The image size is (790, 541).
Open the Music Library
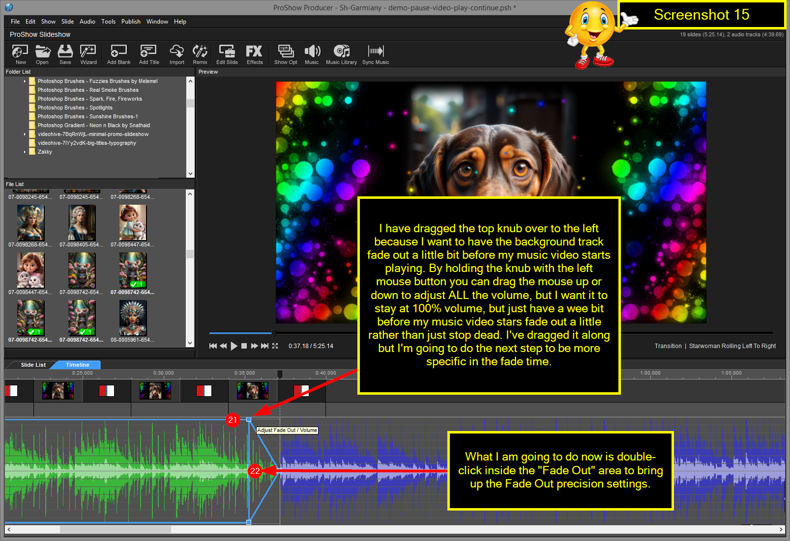[341, 54]
